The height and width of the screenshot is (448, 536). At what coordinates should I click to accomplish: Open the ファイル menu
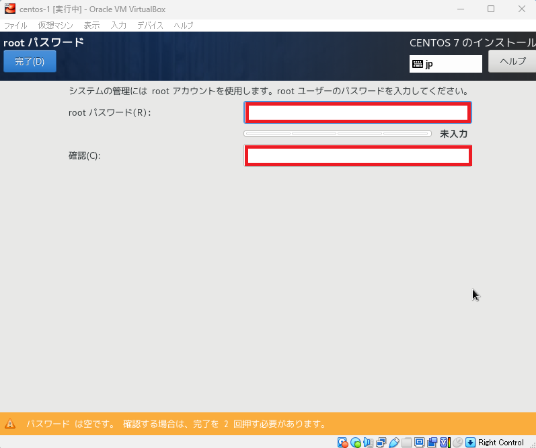[x=15, y=26]
